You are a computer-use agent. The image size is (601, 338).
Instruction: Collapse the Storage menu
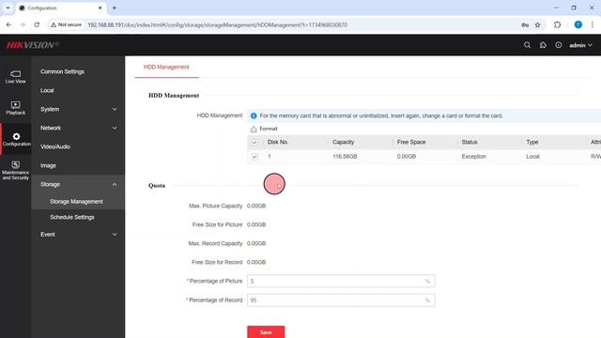[x=78, y=184]
